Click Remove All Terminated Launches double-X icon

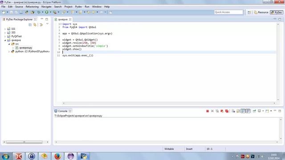[217, 111]
